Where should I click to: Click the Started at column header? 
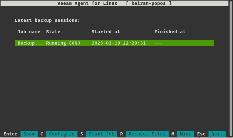pos(106,32)
